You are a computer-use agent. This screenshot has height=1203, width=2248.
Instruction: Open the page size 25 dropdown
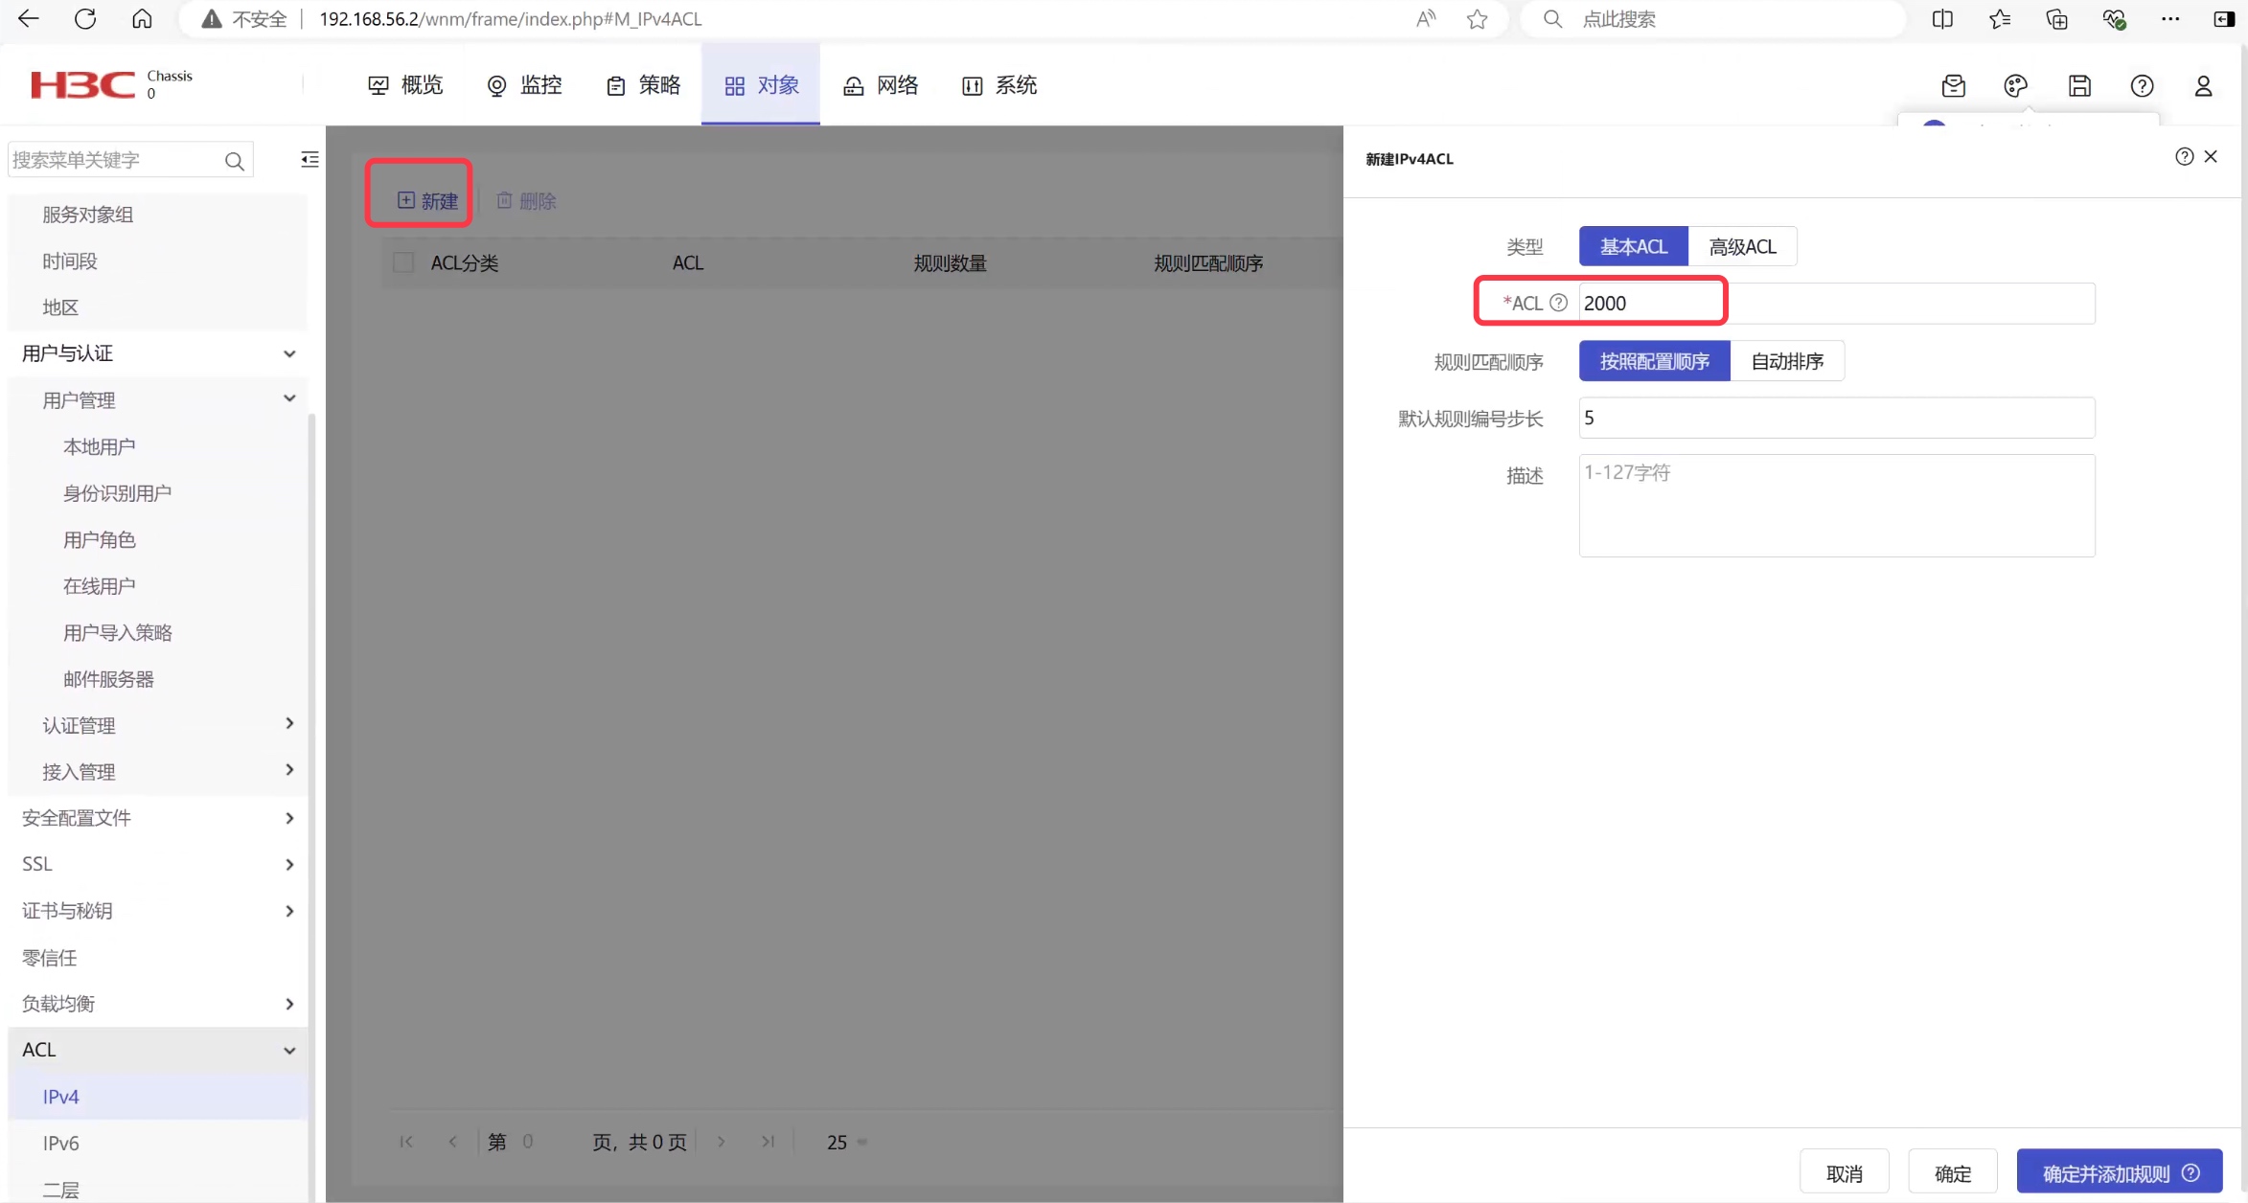tap(846, 1142)
